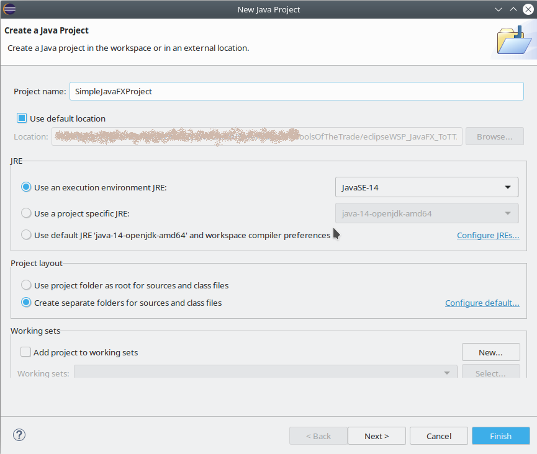
Task: Click Configure default project layout link
Action: (482, 303)
